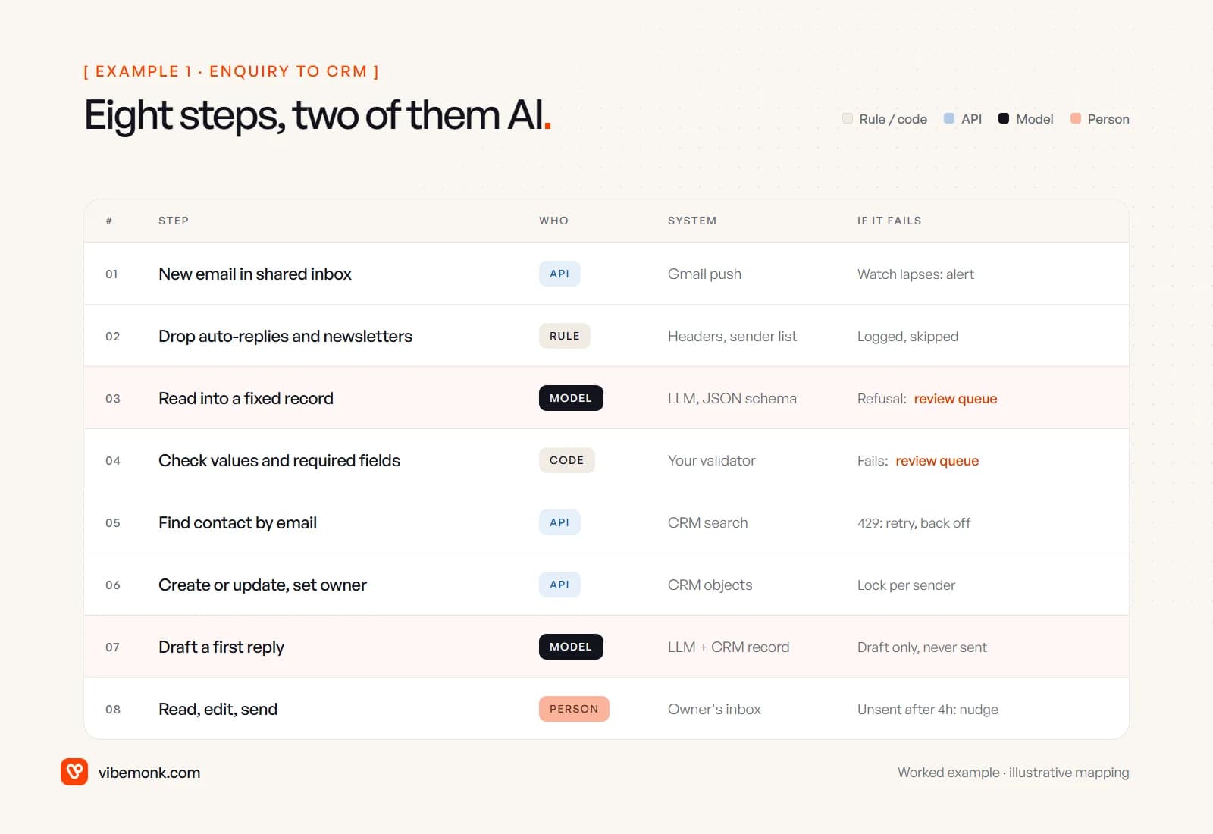This screenshot has height=834, width=1213.
Task: Click the IF IT FAILS column header
Action: tap(889, 221)
